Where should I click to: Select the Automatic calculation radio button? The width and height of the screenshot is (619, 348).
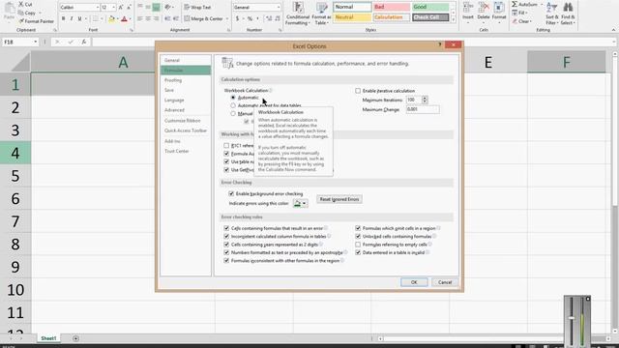[x=233, y=98]
